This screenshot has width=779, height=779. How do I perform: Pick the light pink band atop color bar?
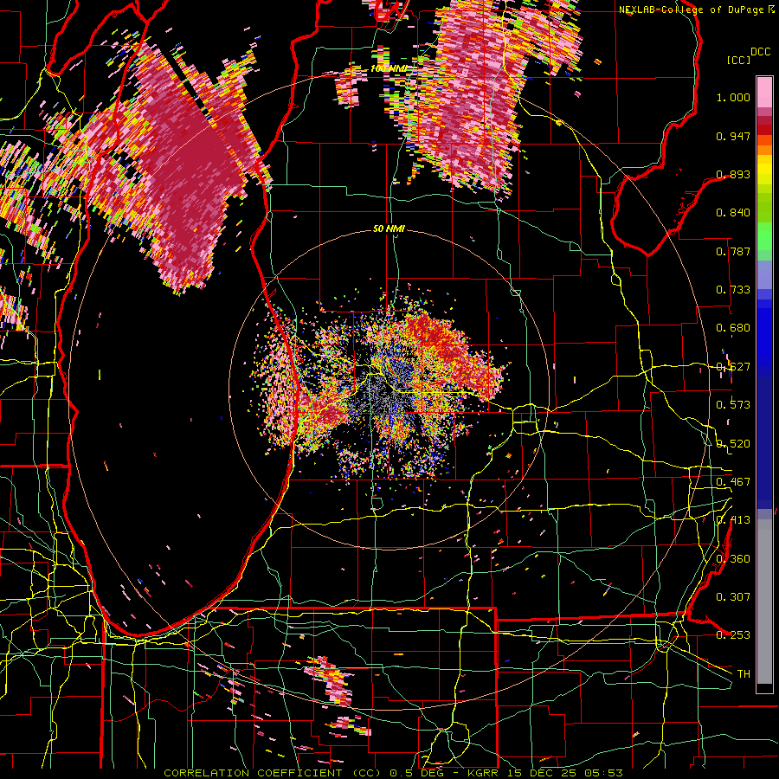(x=764, y=92)
